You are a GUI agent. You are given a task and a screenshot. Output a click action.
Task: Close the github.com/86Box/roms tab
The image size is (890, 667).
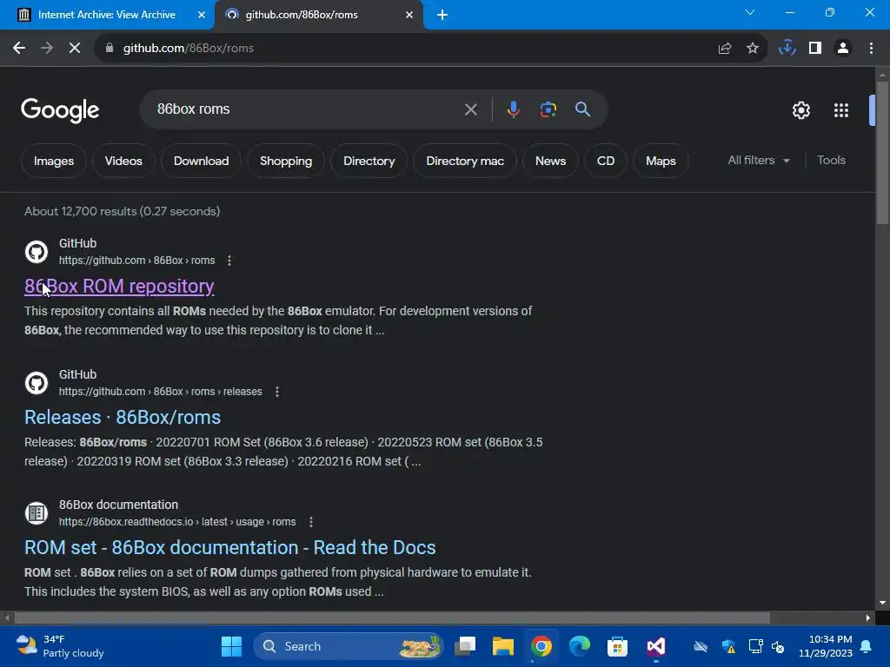click(x=409, y=15)
